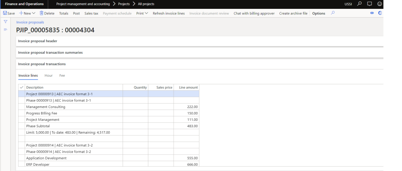Save the invoice proposal
This screenshot has width=402, height=171.
point(9,13)
